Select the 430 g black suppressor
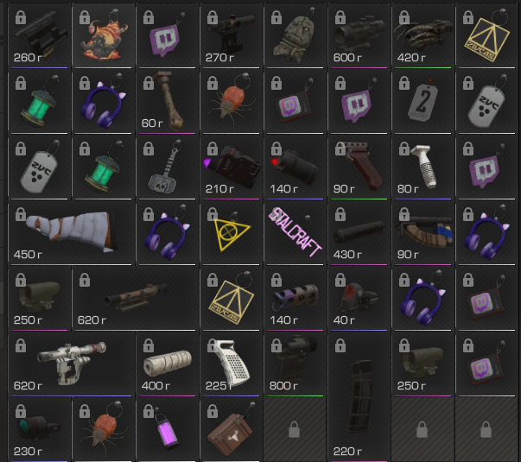The width and height of the screenshot is (521, 462). click(x=359, y=232)
